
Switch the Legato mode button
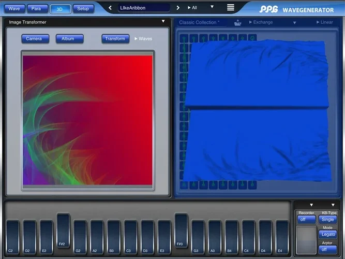[x=328, y=234]
